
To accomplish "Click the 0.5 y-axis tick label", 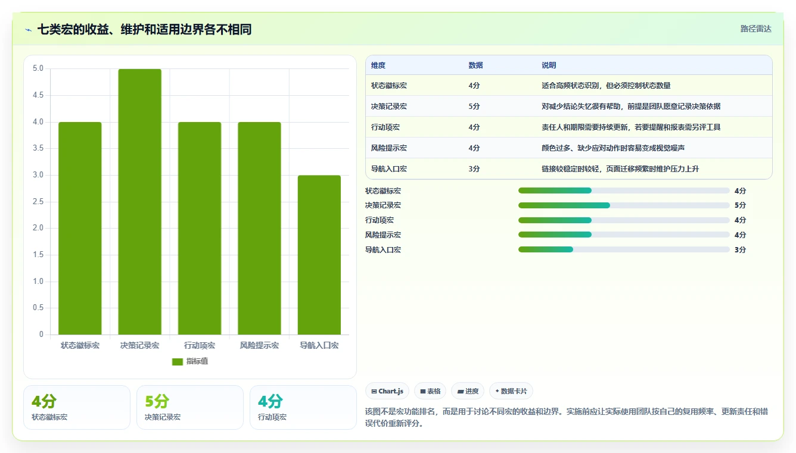I will tap(38, 308).
